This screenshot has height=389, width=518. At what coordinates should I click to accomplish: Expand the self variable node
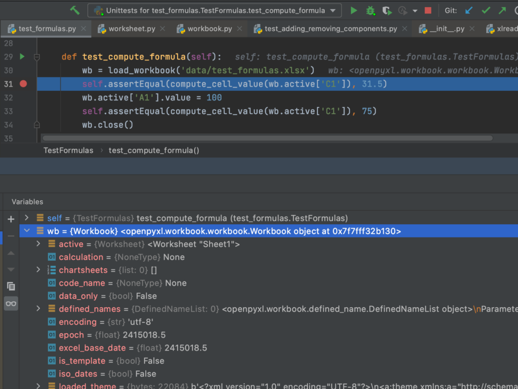pos(27,218)
